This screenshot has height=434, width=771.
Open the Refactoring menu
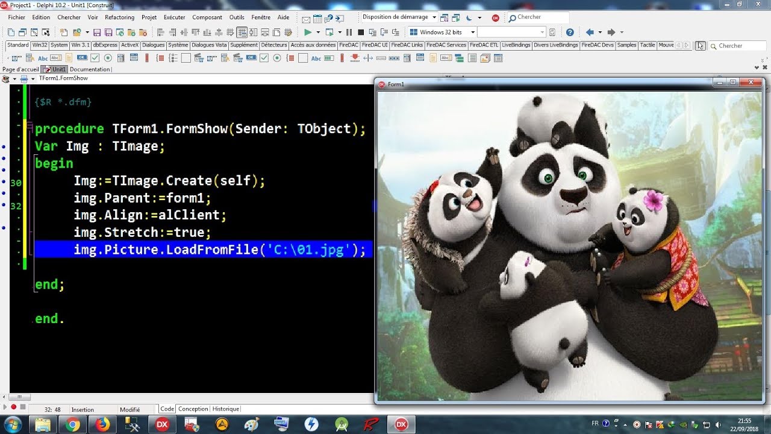(x=119, y=17)
